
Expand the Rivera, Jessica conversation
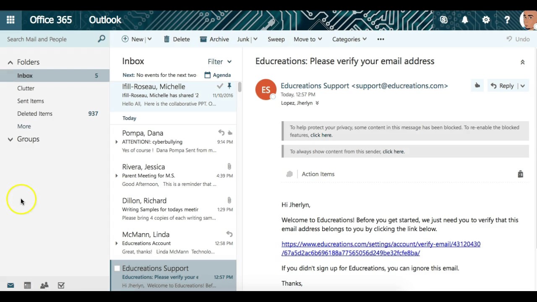[x=117, y=176]
